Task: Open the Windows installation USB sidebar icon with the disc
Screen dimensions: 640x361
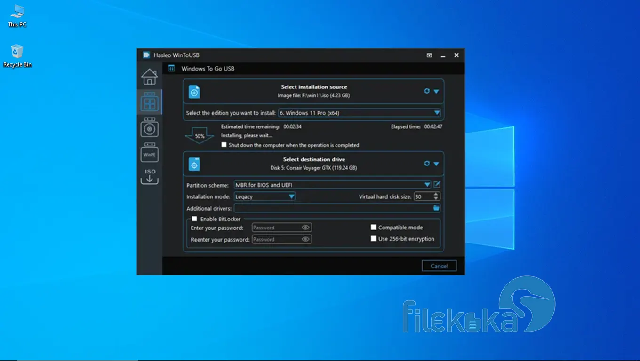Action: click(x=149, y=127)
